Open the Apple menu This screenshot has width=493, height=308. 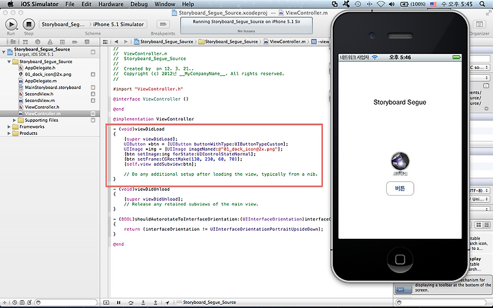(x=10, y=4)
